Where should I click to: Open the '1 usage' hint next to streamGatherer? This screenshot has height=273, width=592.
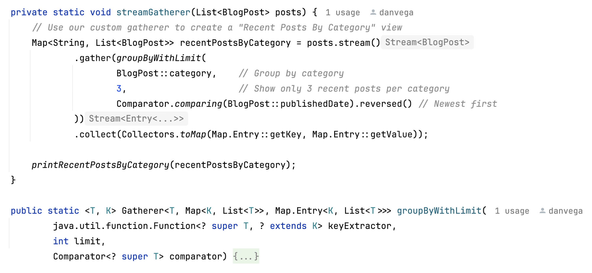tap(342, 13)
